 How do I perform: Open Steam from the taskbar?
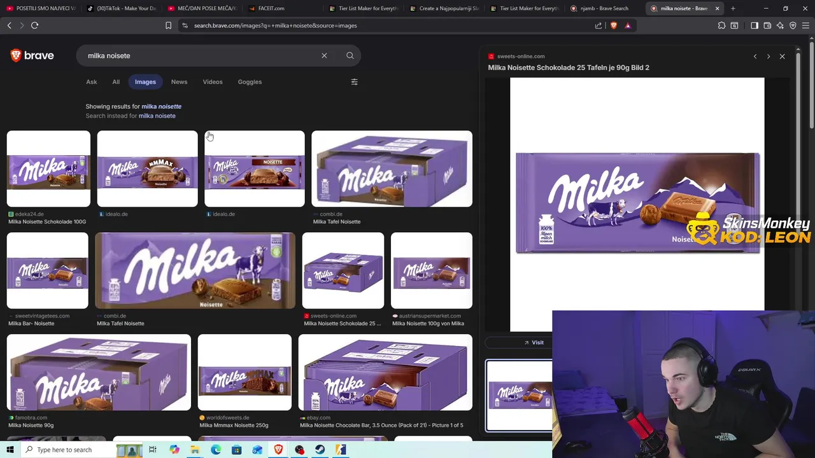(320, 450)
